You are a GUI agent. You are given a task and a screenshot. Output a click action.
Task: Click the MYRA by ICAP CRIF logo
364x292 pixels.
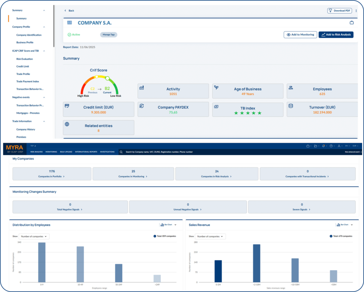tap(15, 149)
